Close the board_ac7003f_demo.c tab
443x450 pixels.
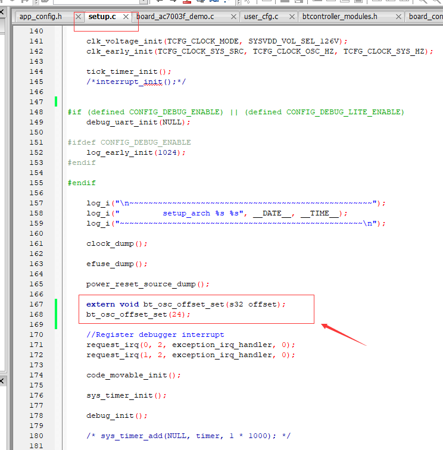233,17
